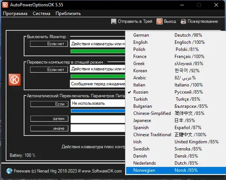Select Japanese language option
Image resolution: width=226 pixels, height=180 pixels.
[x=176, y=120]
